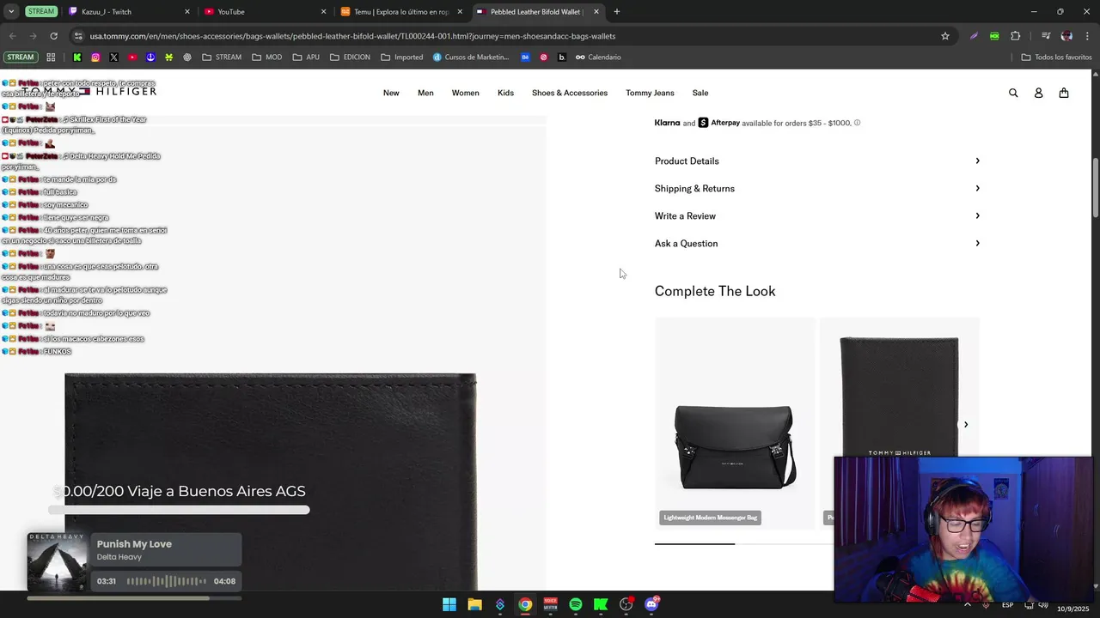This screenshot has width=1100, height=618.
Task: Expand the Shipping & Returns section
Action: [817, 188]
